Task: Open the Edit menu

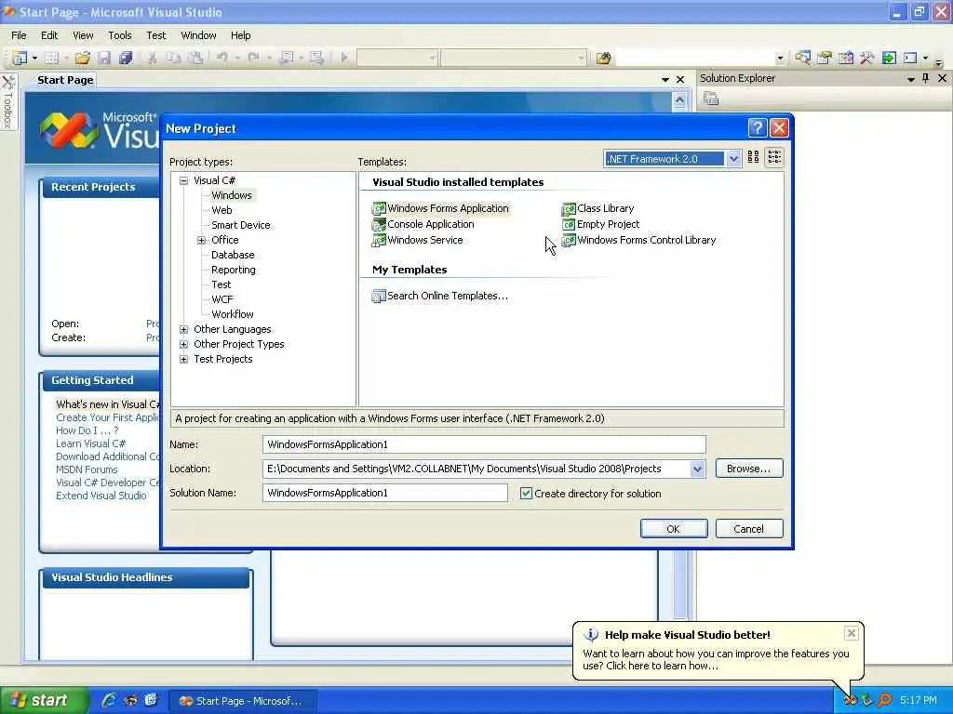Action: tap(49, 35)
